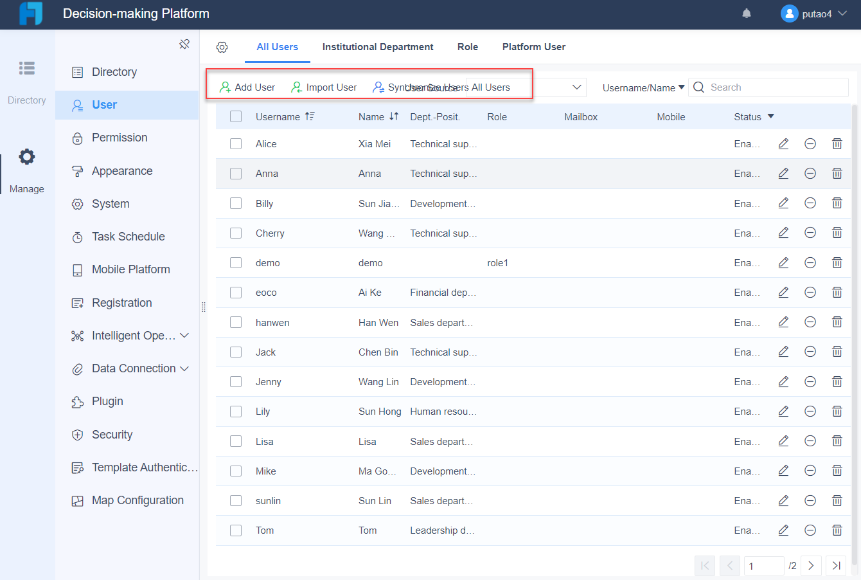Image resolution: width=861 pixels, height=580 pixels.
Task: Click the search magnifier icon
Action: [x=698, y=87]
